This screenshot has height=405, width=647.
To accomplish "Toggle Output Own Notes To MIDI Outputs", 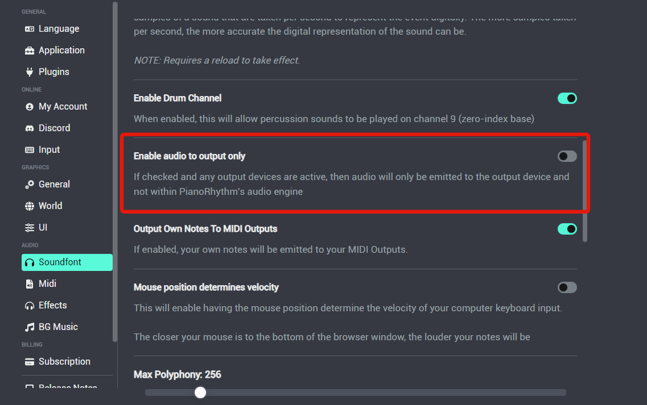I will (567, 229).
